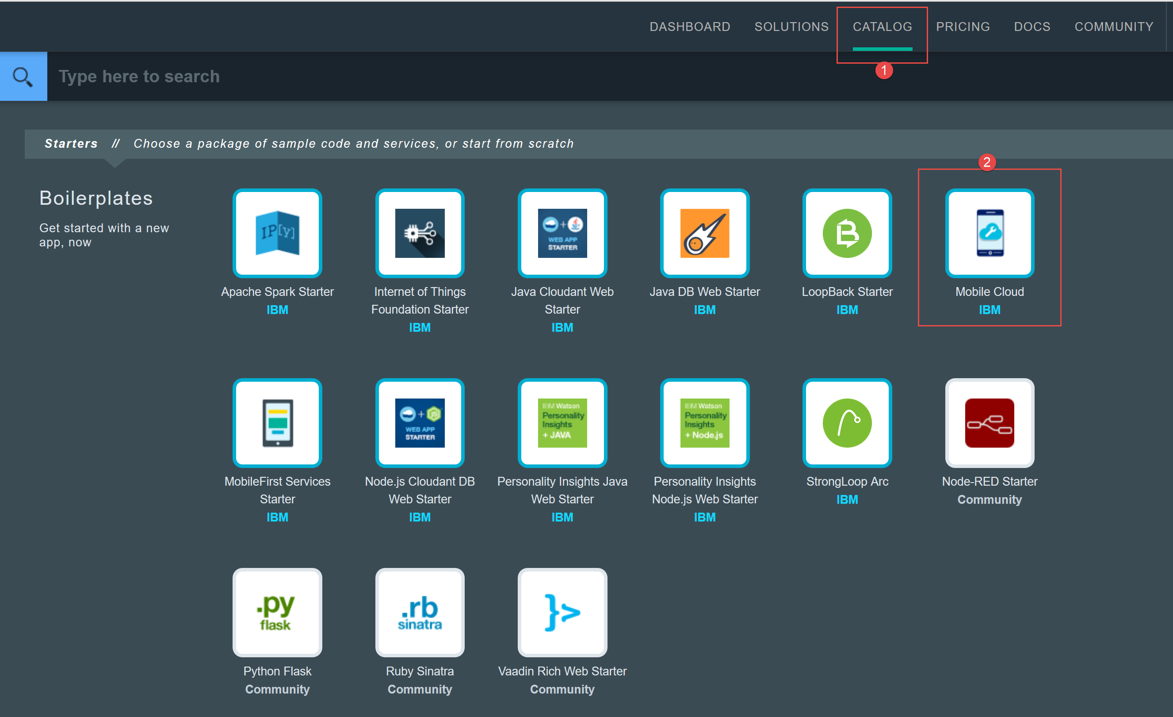The height and width of the screenshot is (717, 1173).
Task: Click IBM under Mobile Cloud
Action: coord(989,310)
